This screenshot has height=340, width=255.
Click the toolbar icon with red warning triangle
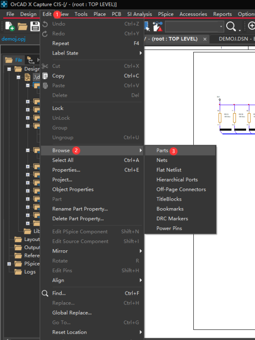pyautogui.click(x=158, y=26)
